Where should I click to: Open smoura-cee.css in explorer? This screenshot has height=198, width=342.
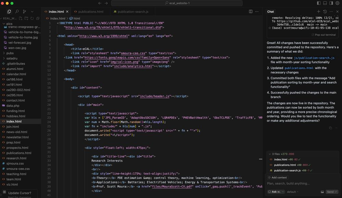[x=18, y=169]
